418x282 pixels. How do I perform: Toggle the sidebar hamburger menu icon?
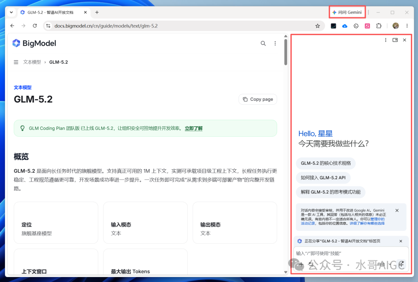click(16, 62)
